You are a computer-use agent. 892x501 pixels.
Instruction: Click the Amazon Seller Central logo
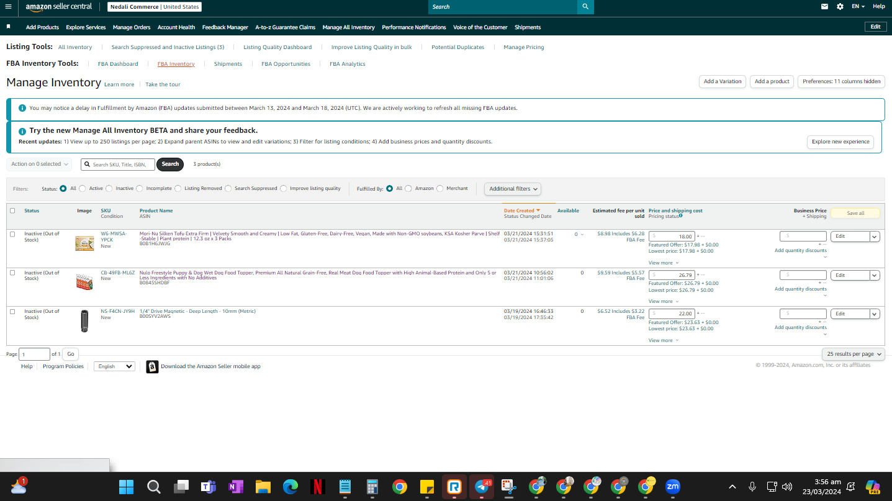59,7
